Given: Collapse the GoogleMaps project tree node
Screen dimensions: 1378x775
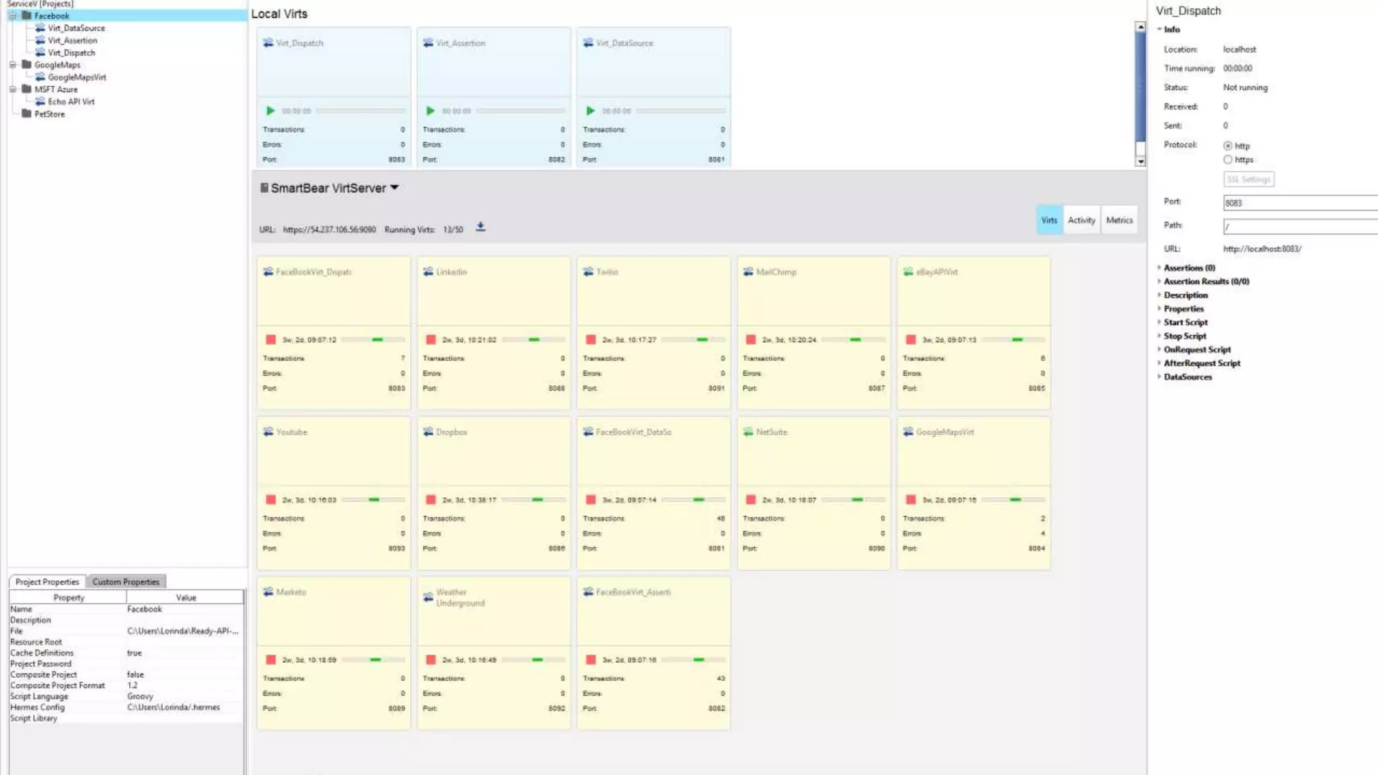Looking at the screenshot, I should coord(13,65).
